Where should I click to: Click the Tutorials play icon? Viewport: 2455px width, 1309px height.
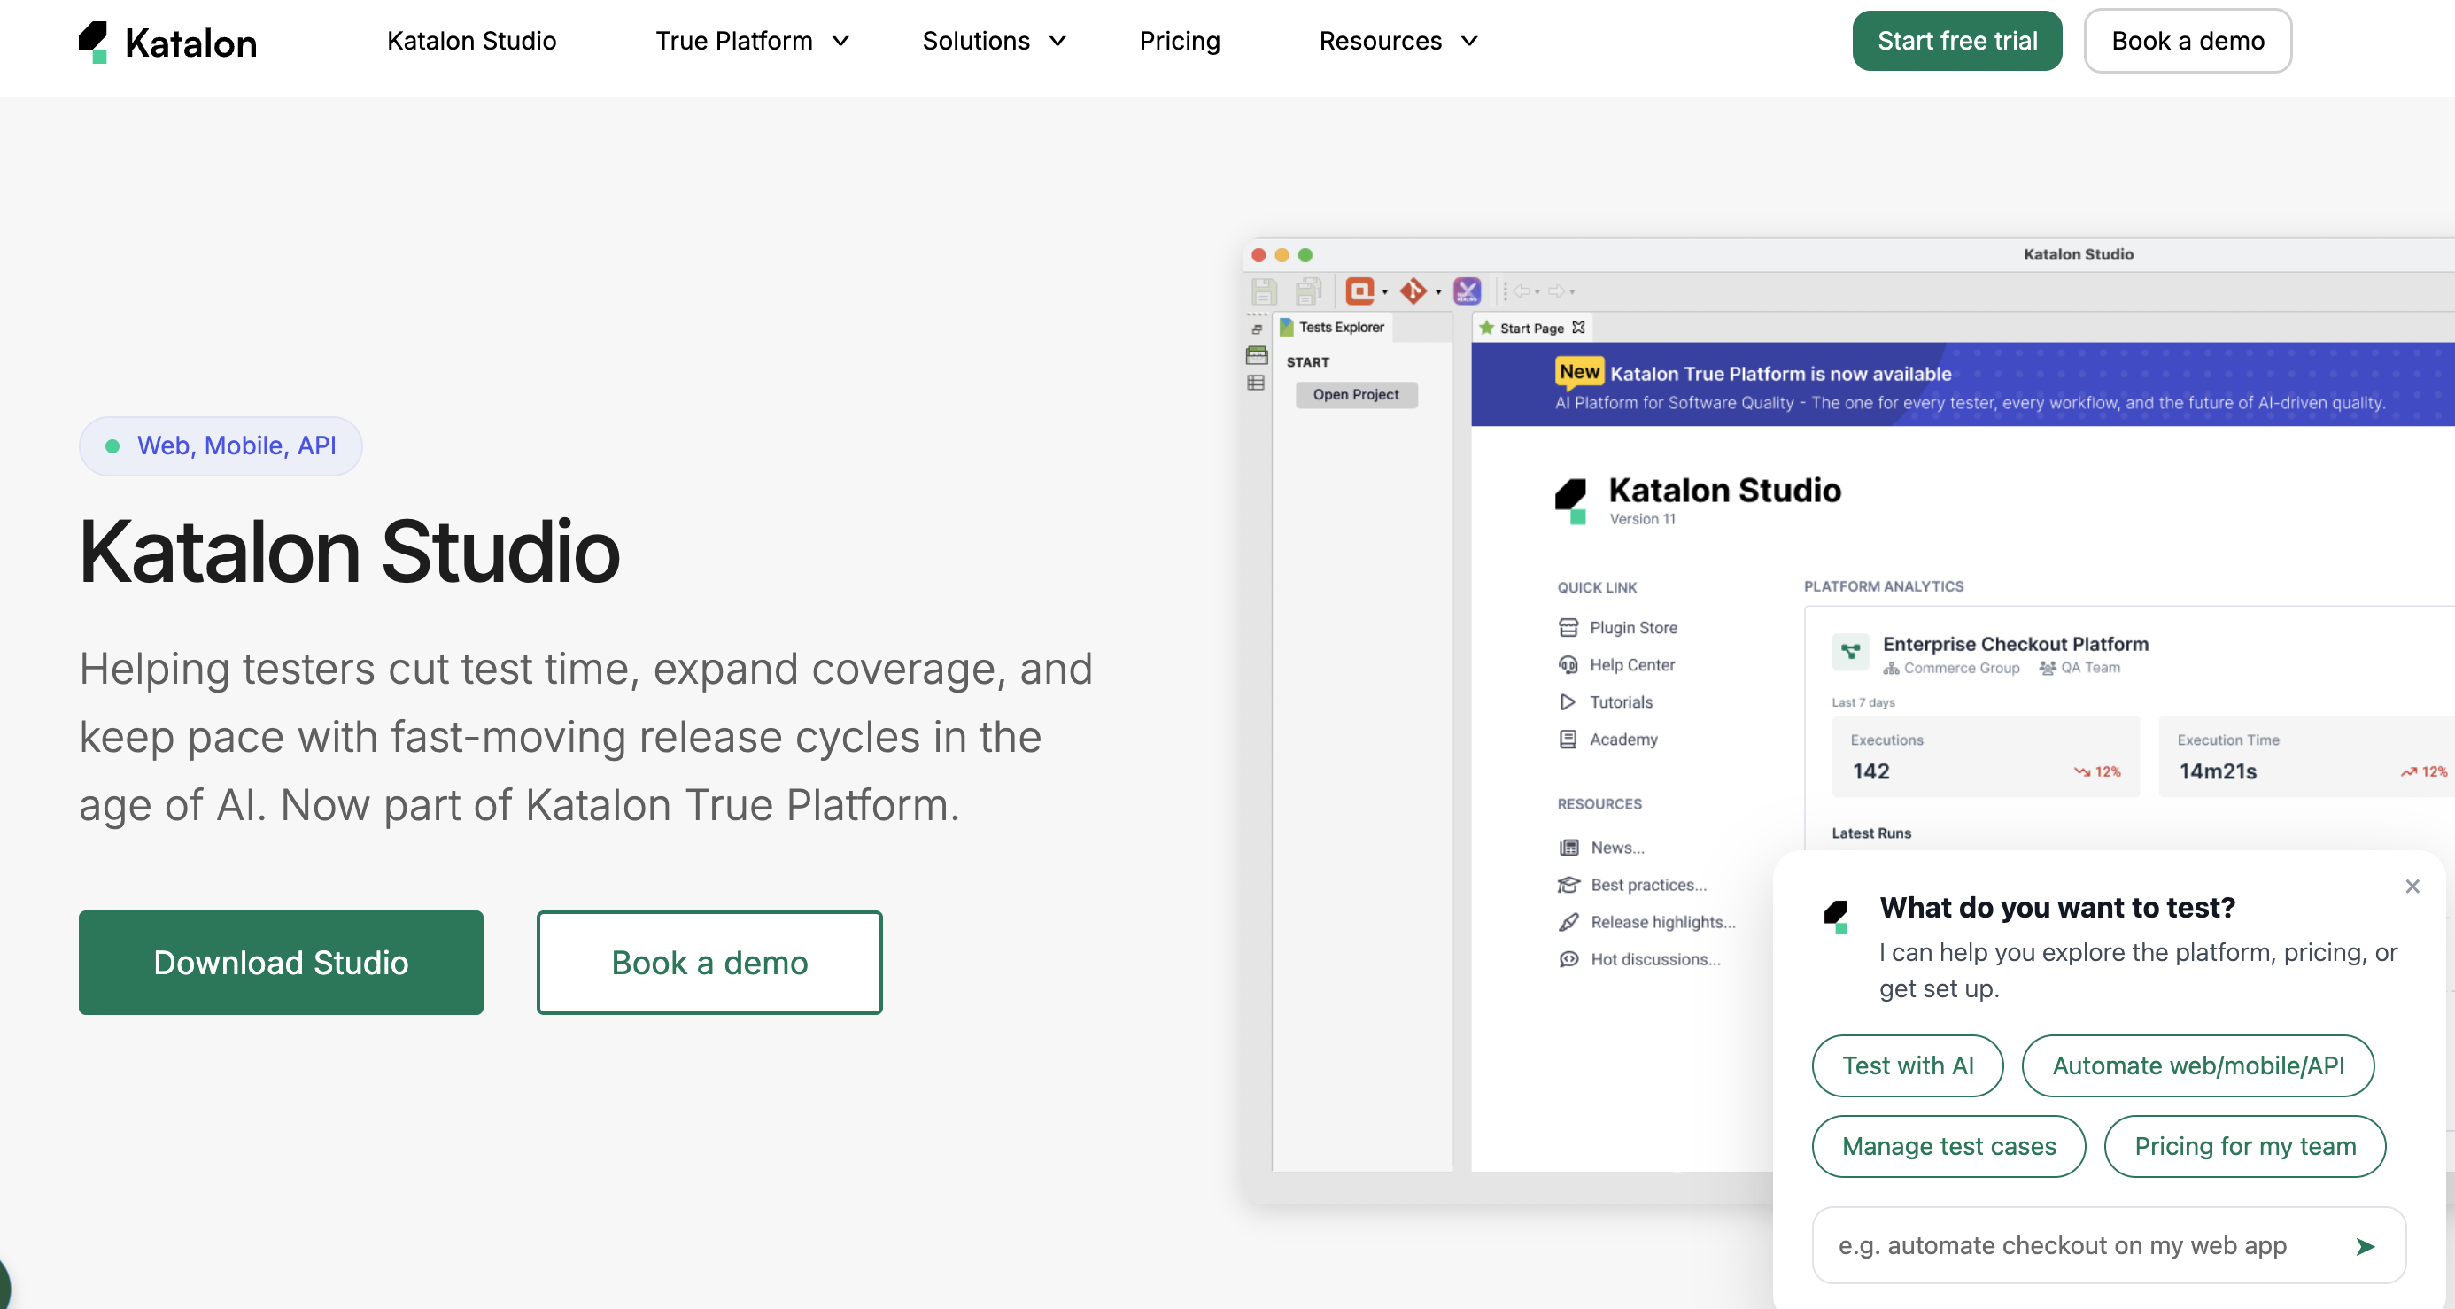(x=1567, y=701)
